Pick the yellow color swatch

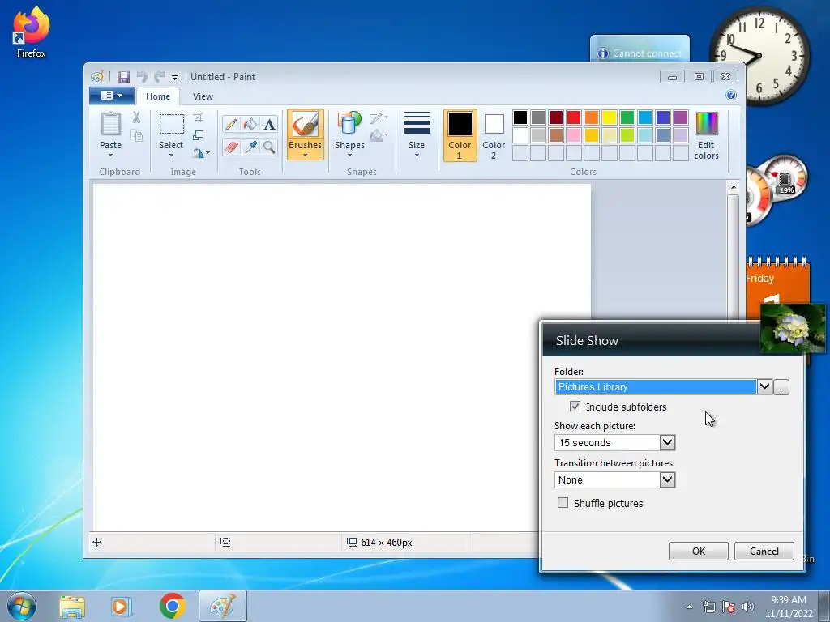(x=610, y=117)
